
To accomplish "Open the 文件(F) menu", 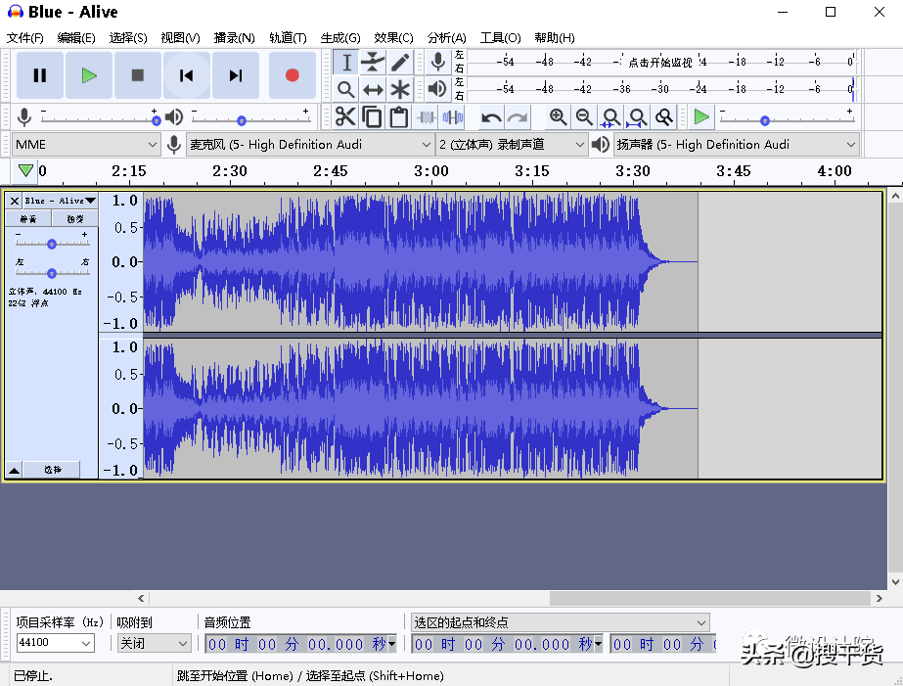I will [x=24, y=38].
